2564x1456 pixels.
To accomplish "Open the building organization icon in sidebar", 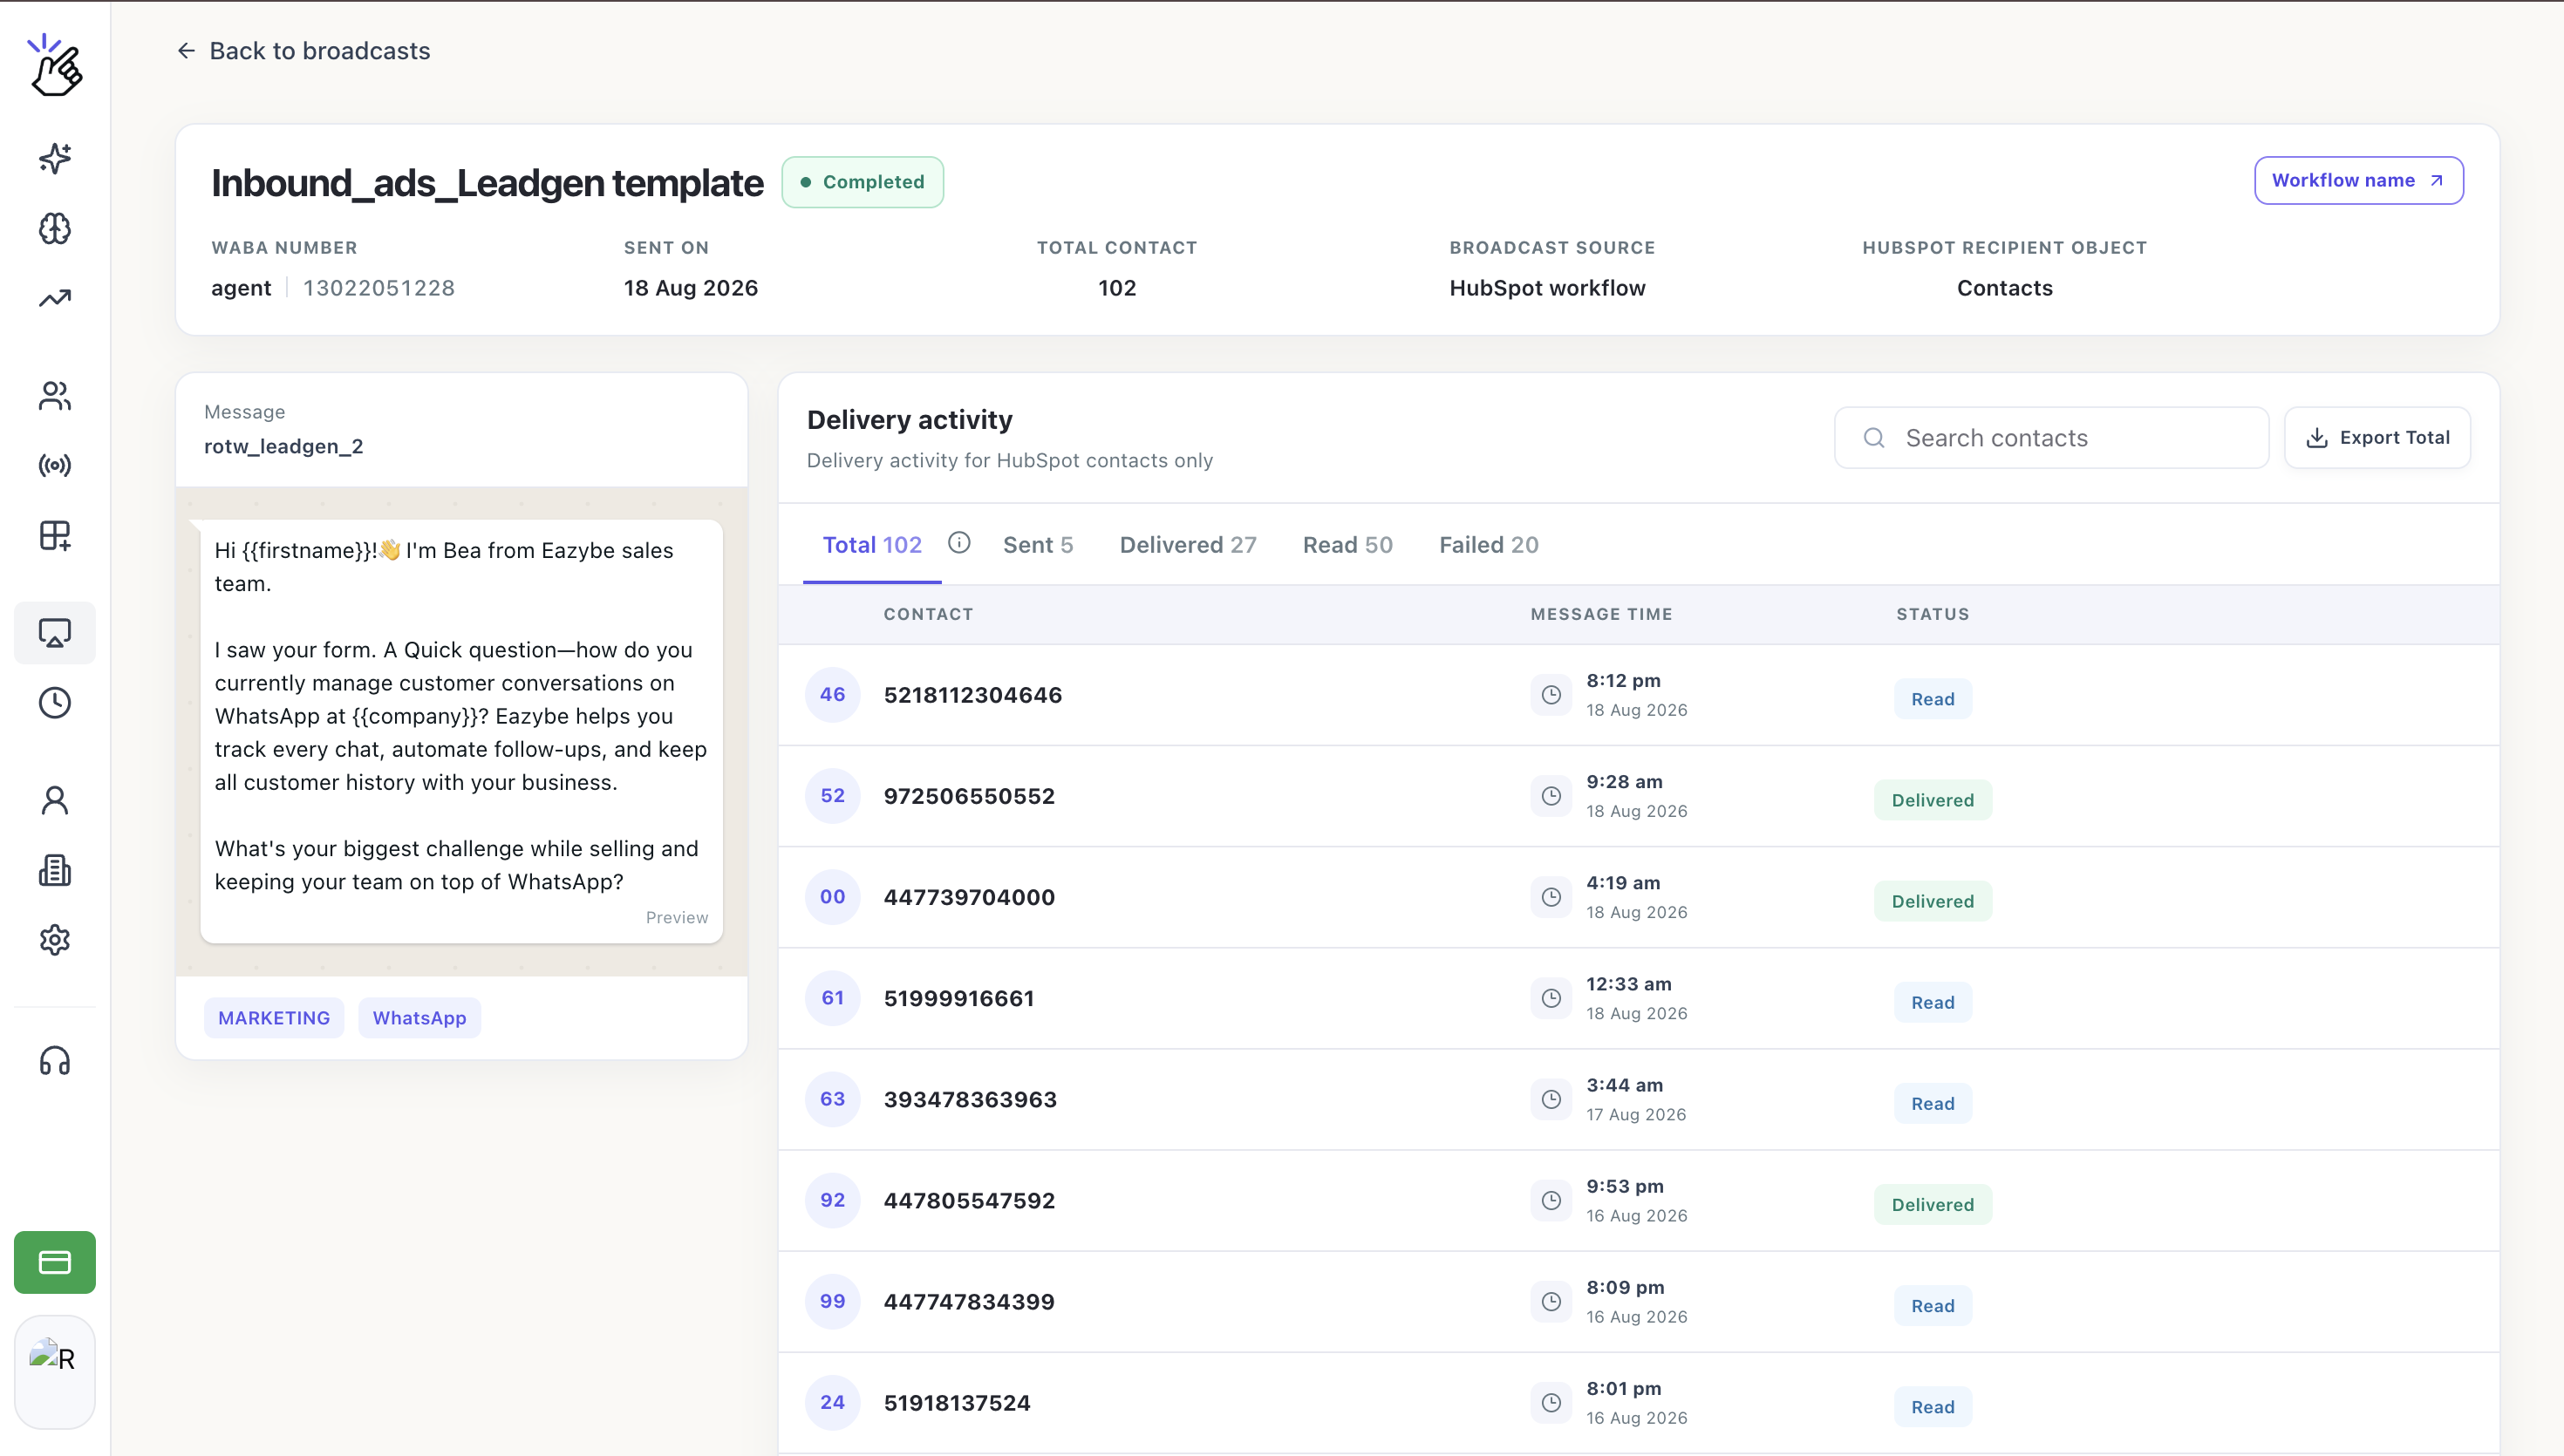I will coord(55,870).
